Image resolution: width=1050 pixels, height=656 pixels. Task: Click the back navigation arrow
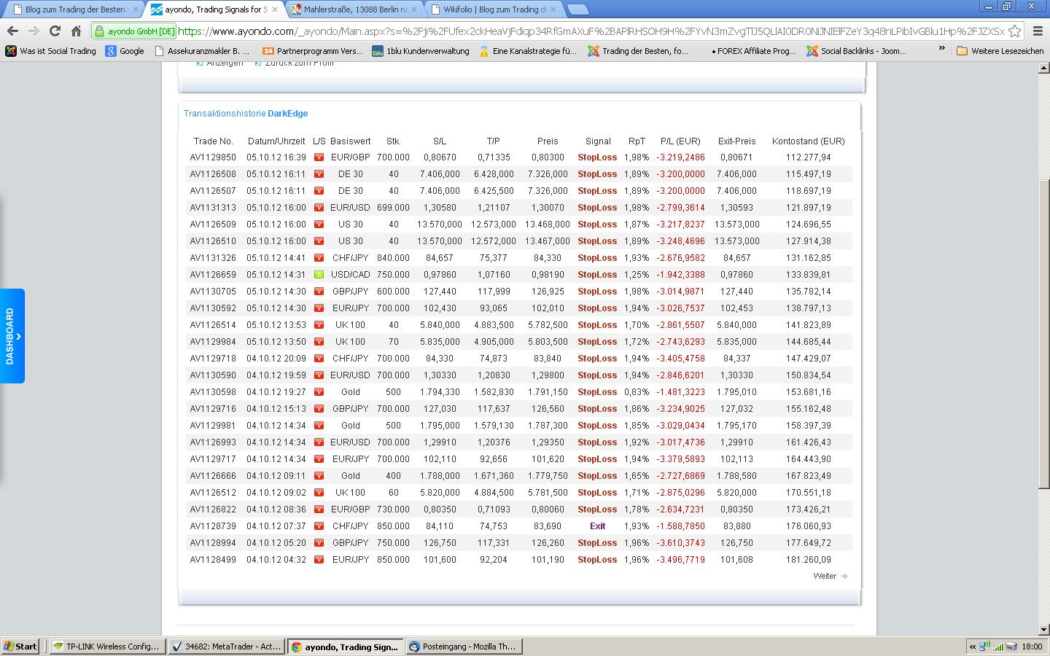[12, 31]
